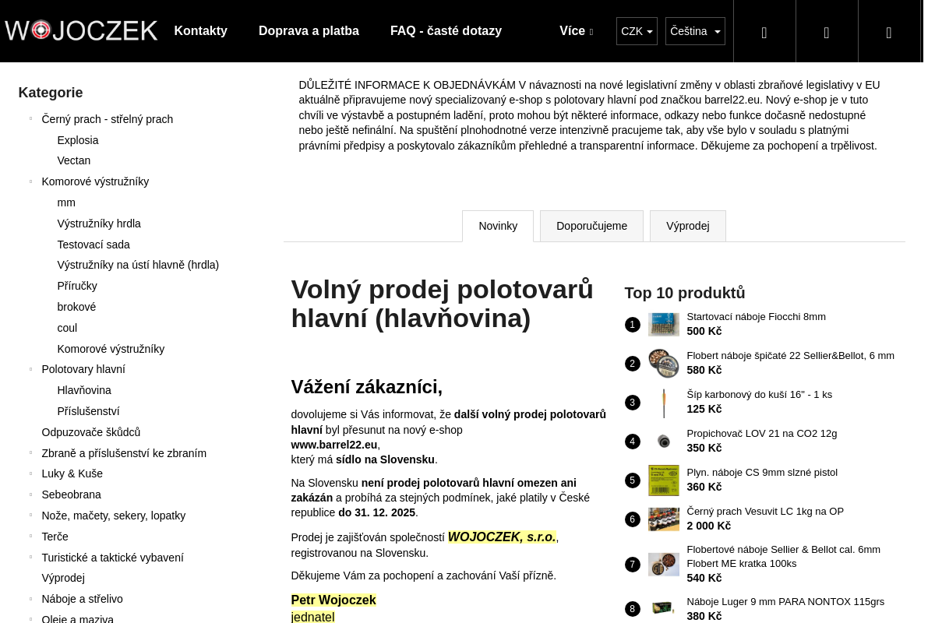Click the Petr Wojoczek name
This screenshot has width=935, height=623.
pyautogui.click(x=333, y=600)
